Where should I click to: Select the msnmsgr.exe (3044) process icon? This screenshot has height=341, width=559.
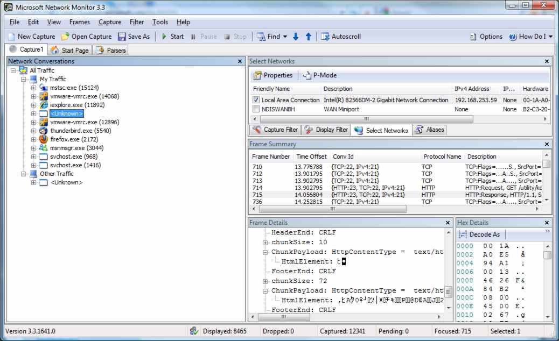[44, 148]
